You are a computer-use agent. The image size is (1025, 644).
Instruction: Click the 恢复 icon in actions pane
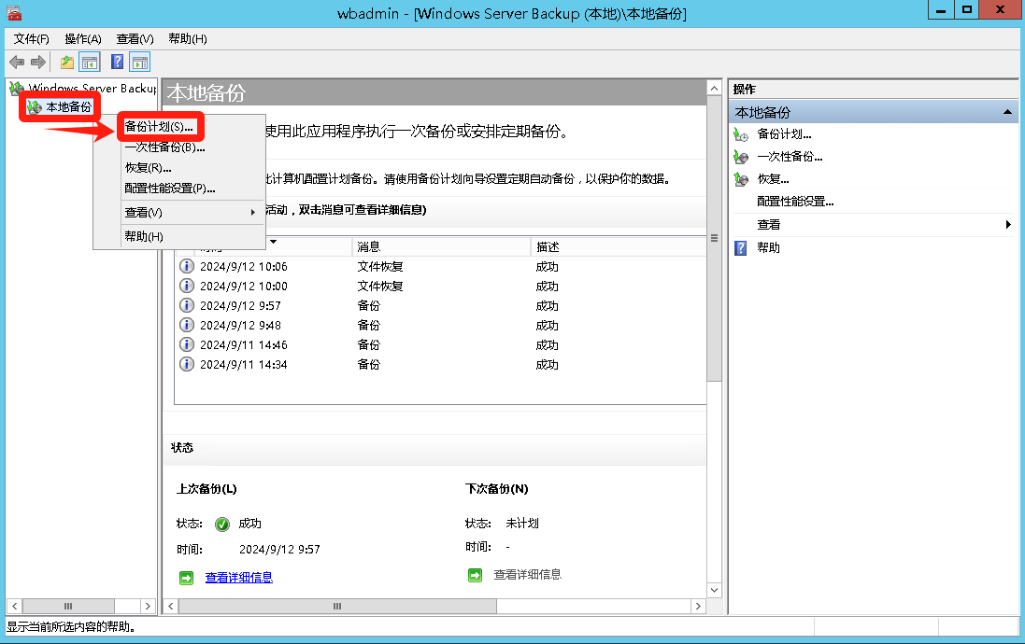(x=741, y=179)
